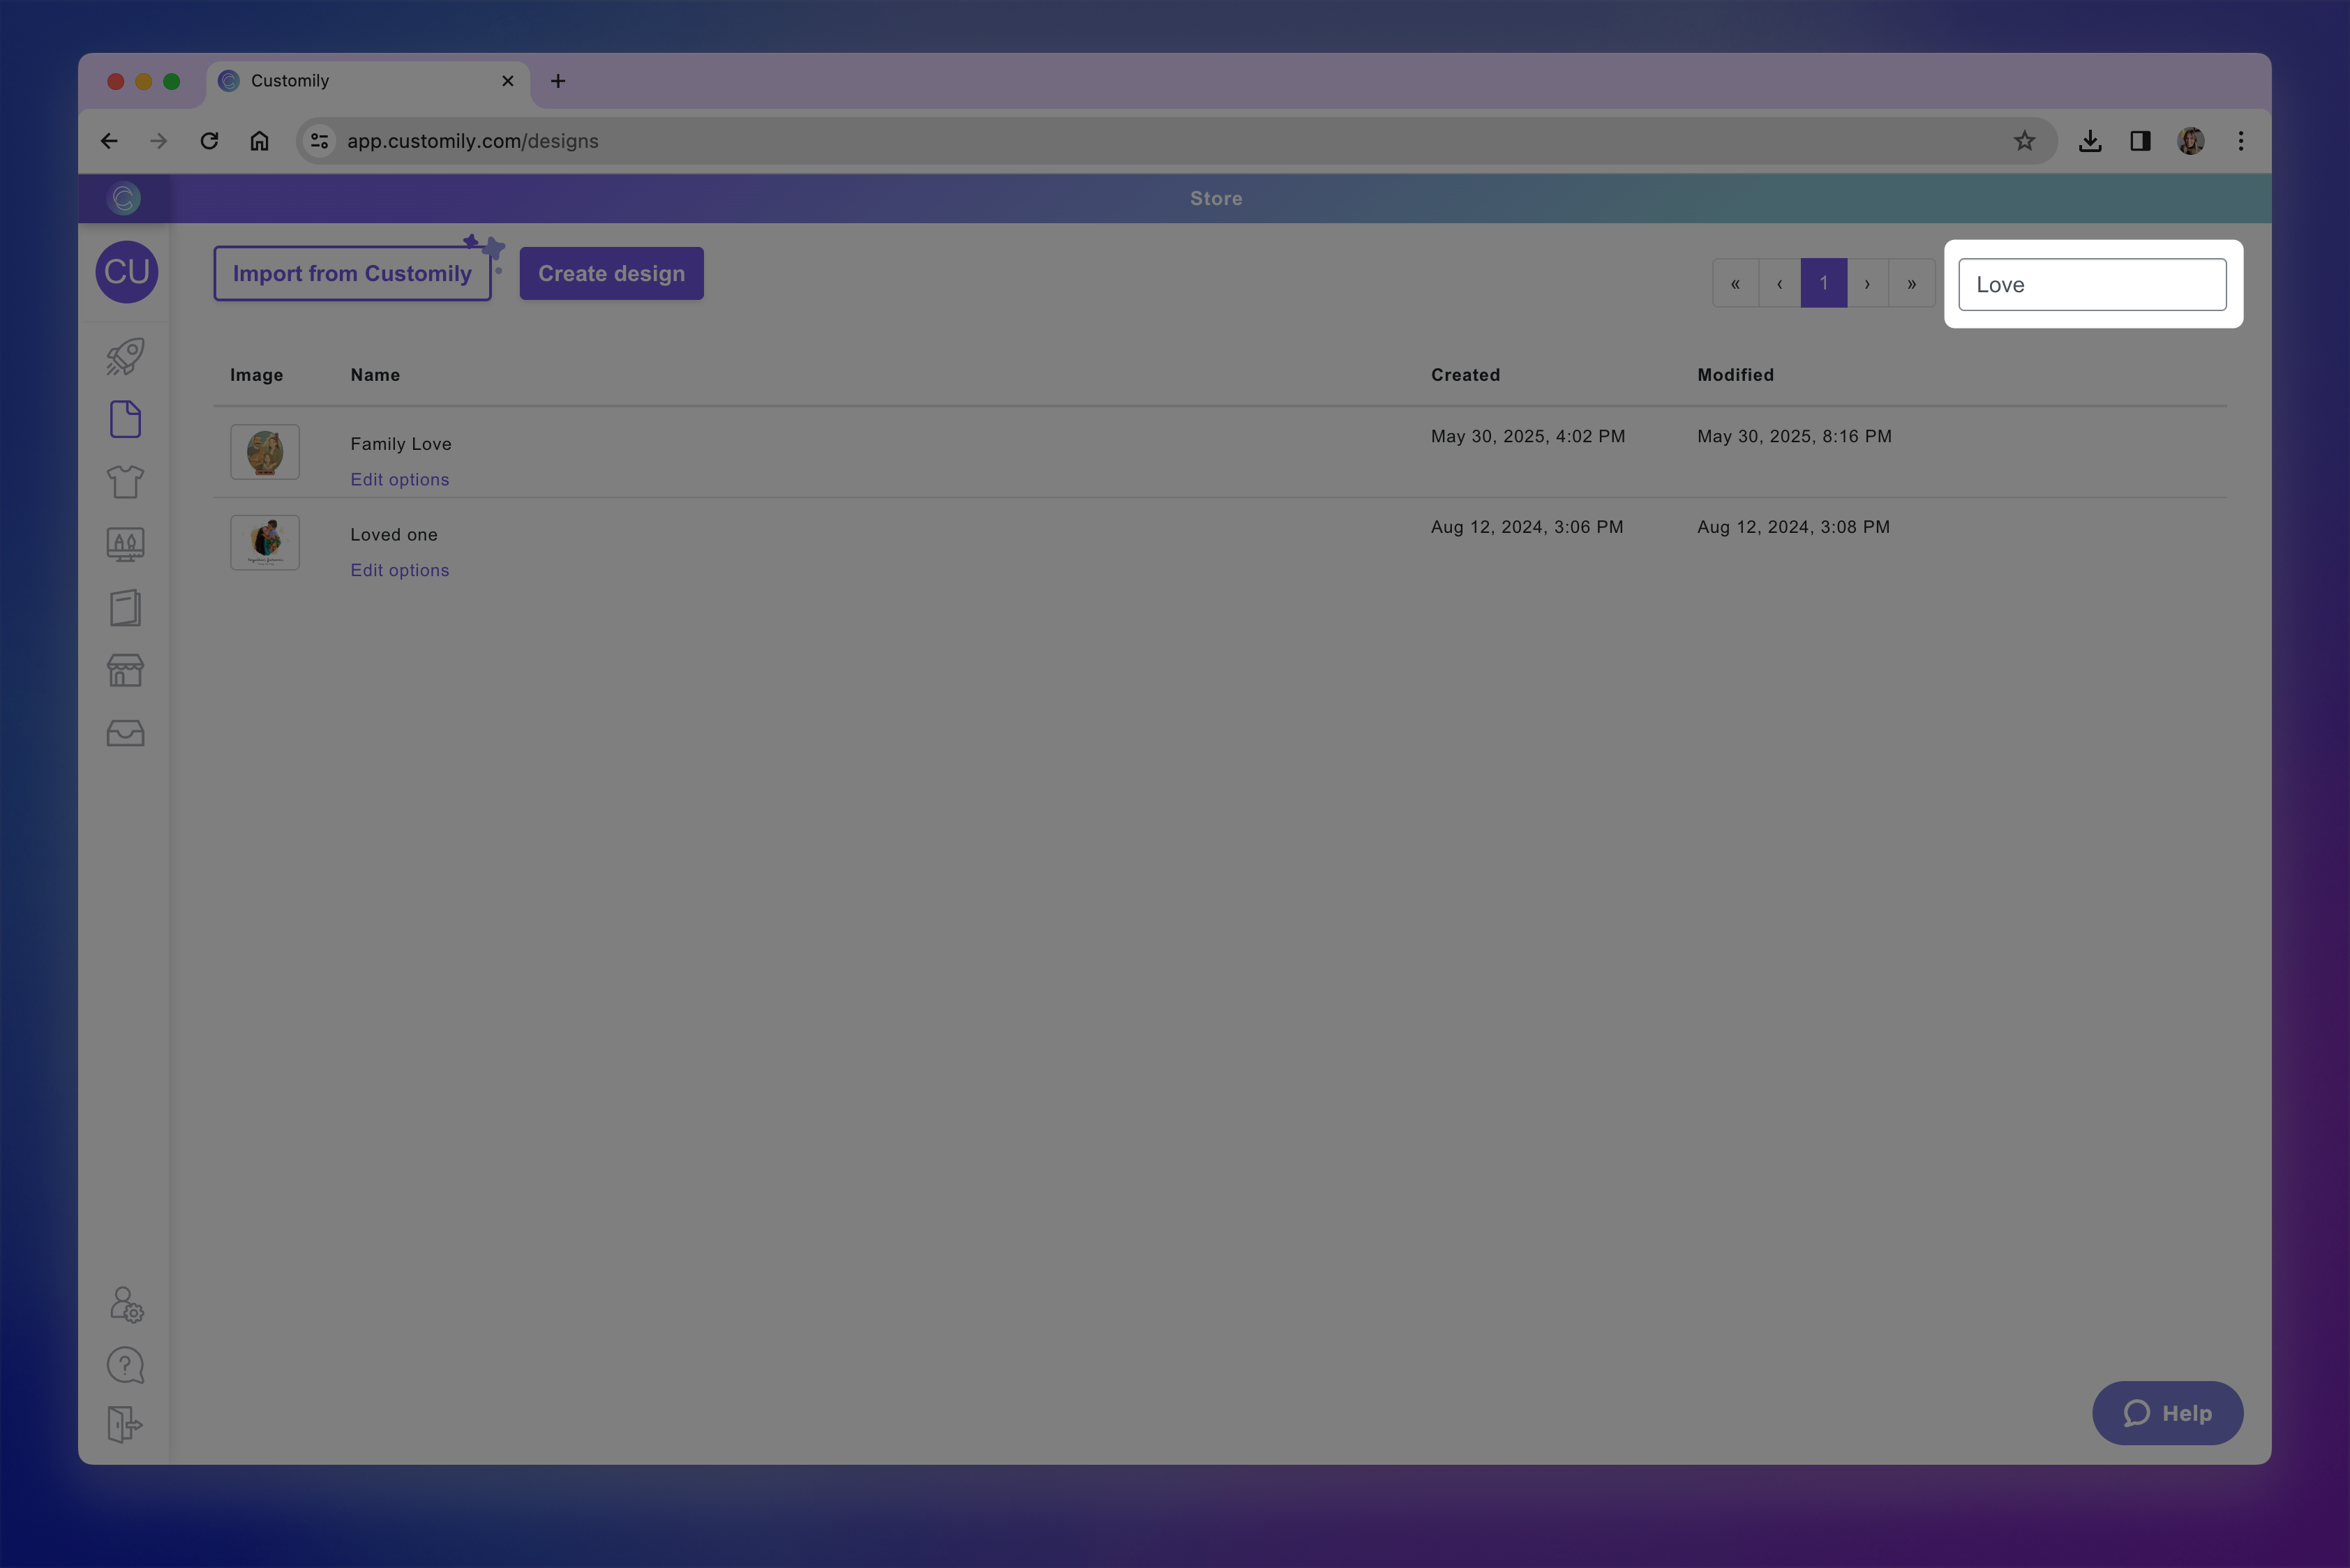Screen dimensions: 2350x1568
Task: Open the help question bubble icon
Action: coord(125,1365)
